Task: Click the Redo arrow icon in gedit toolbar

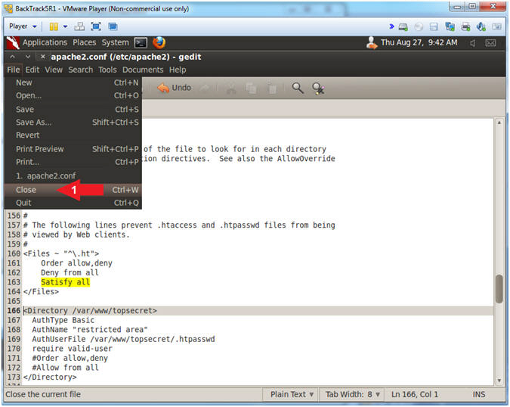Action: (205, 88)
